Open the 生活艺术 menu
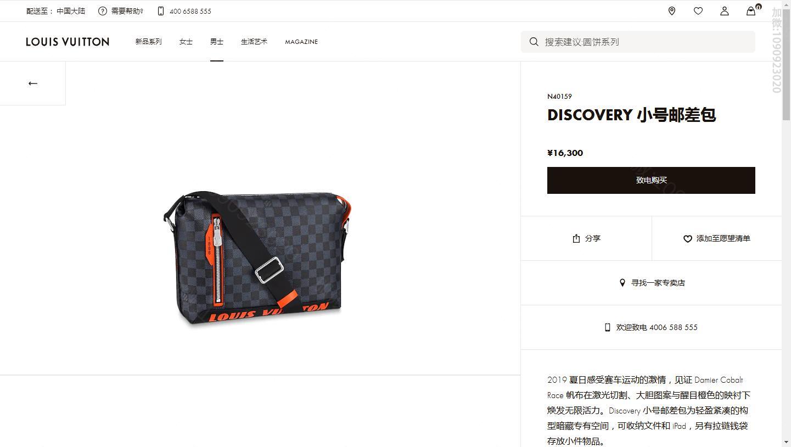This screenshot has height=447, width=791. [x=254, y=42]
